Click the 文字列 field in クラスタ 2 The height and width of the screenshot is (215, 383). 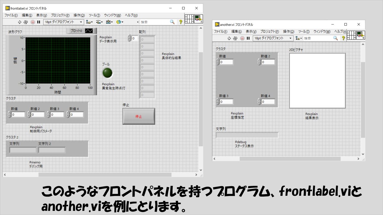point(23,150)
